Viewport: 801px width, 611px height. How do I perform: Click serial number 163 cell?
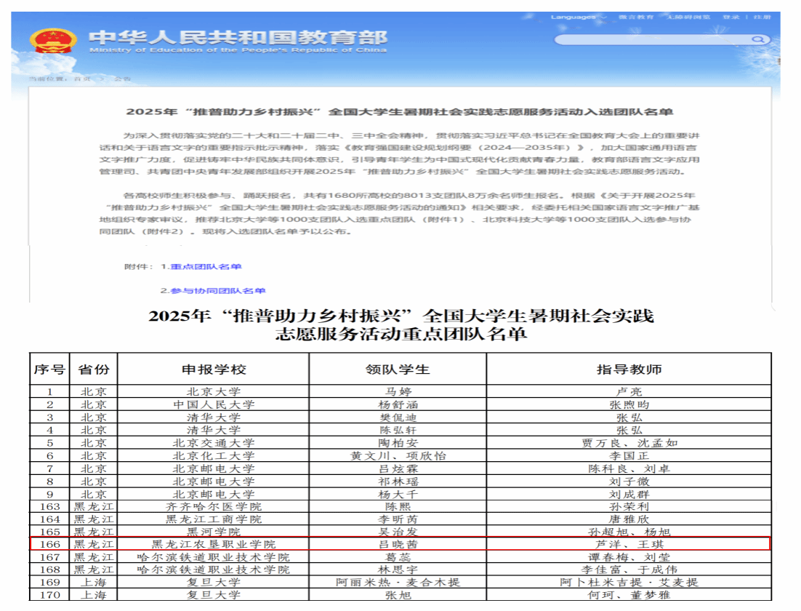49,506
